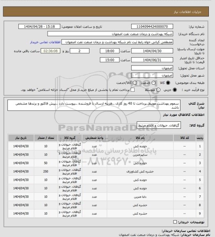This screenshot has height=237, width=215.
Task: Select the متوسط purchase type radio
Action: [158, 90]
